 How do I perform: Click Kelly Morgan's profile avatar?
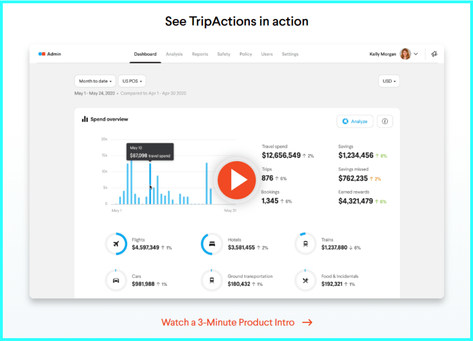click(405, 54)
